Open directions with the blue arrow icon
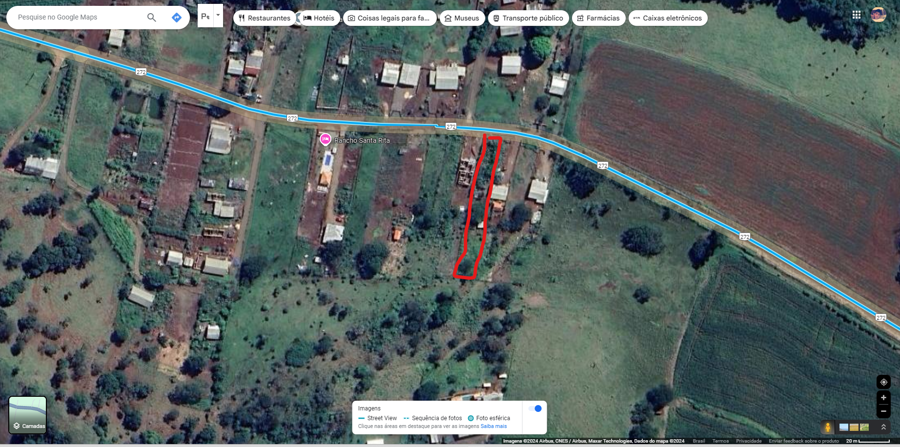The width and height of the screenshot is (900, 447). [177, 18]
